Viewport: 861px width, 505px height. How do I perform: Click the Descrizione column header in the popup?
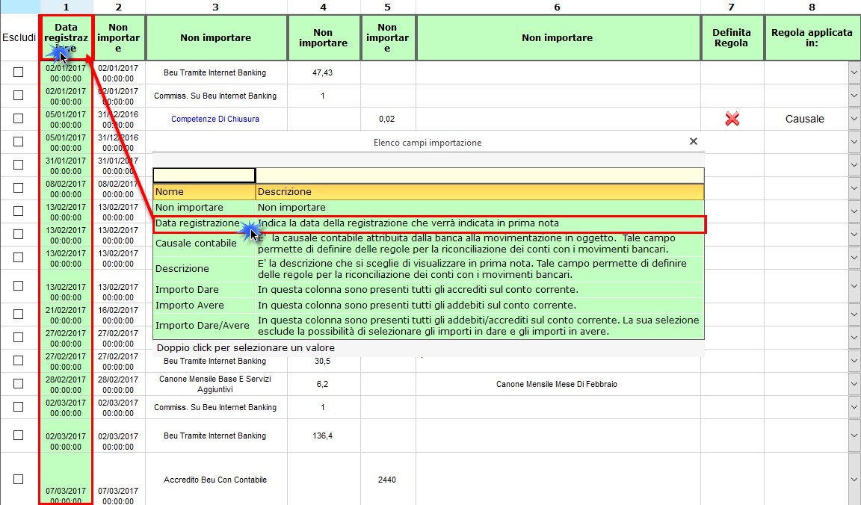point(480,191)
